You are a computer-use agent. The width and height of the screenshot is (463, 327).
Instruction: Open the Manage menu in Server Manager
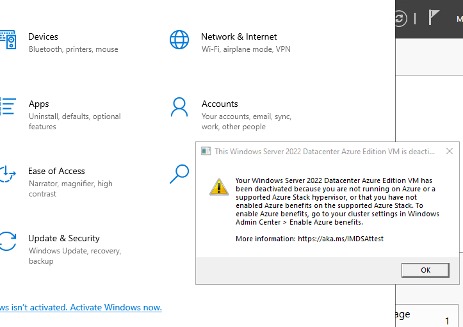459,19
